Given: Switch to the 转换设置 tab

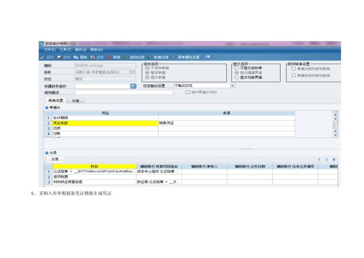Looking at the screenshot, I should pos(56,101).
